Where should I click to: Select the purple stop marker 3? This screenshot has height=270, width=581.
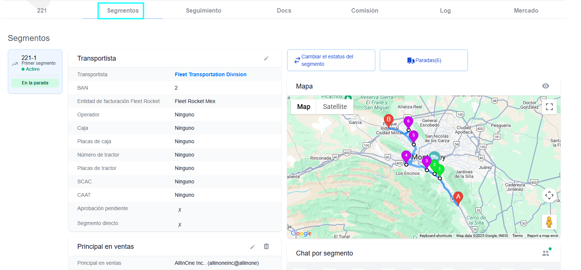tap(427, 162)
